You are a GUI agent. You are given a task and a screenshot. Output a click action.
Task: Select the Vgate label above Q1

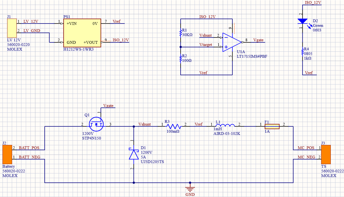tap(108, 105)
